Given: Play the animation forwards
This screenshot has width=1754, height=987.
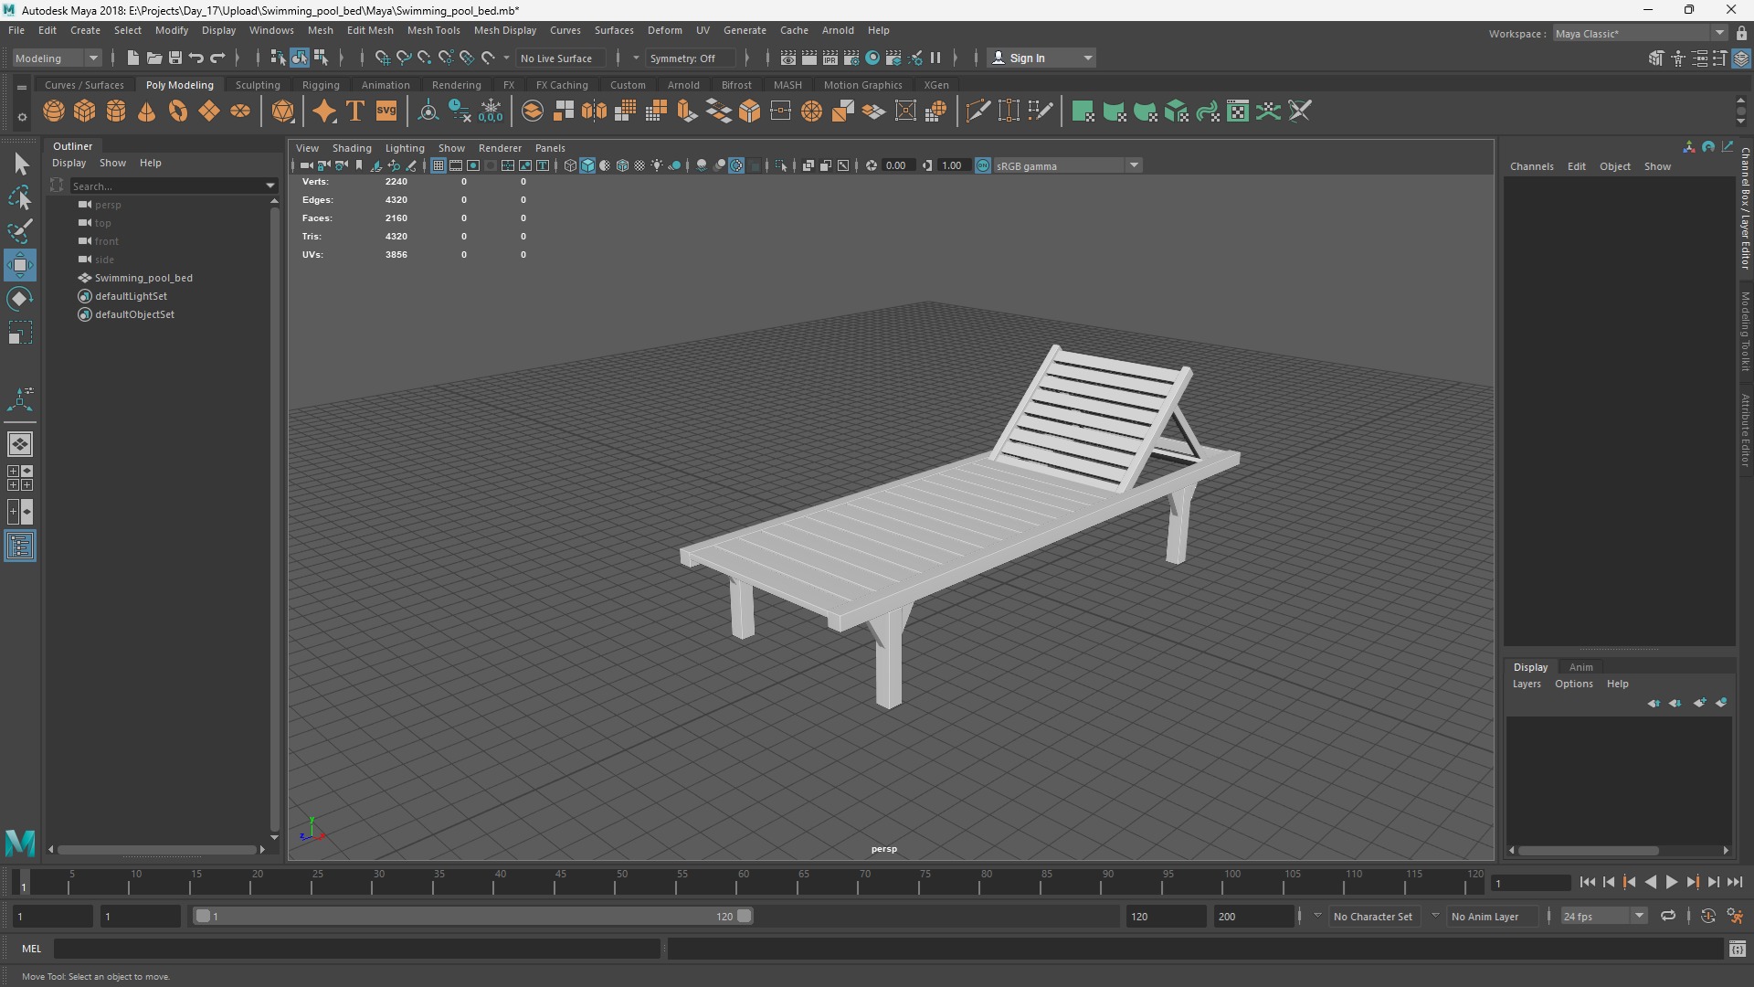Looking at the screenshot, I should [1671, 882].
